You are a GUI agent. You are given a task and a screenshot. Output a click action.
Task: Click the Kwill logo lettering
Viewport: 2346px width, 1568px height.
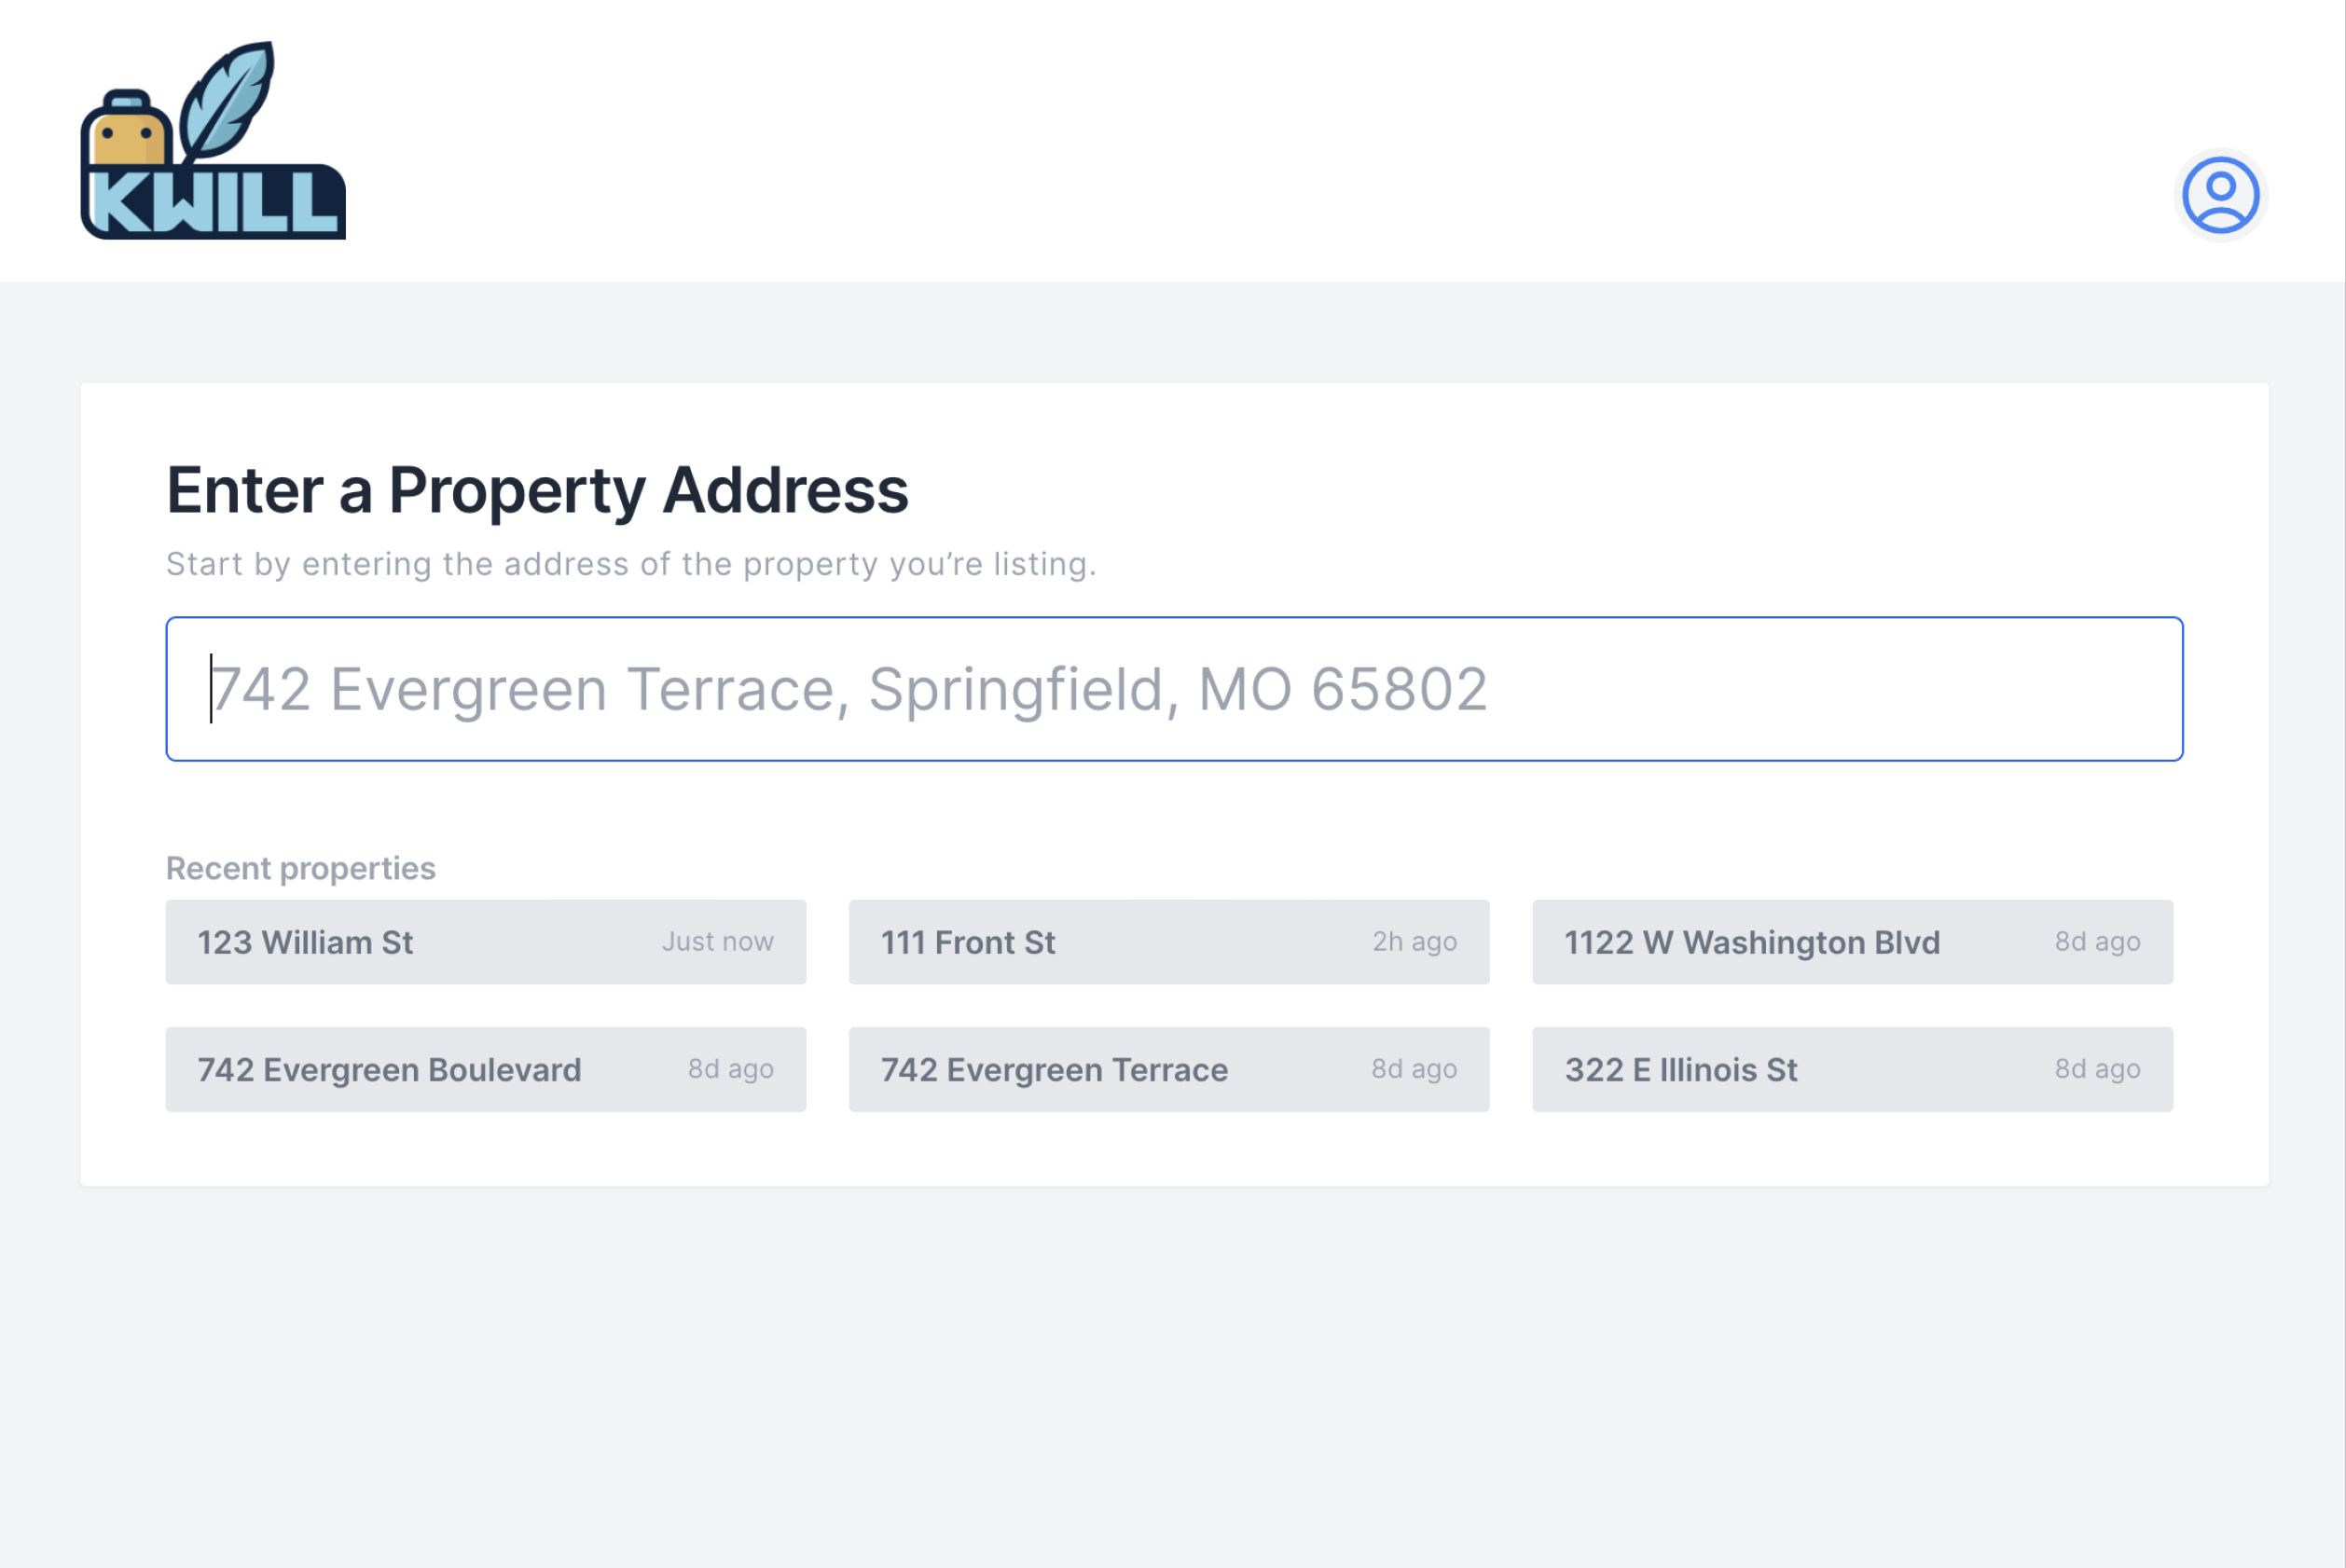214,204
